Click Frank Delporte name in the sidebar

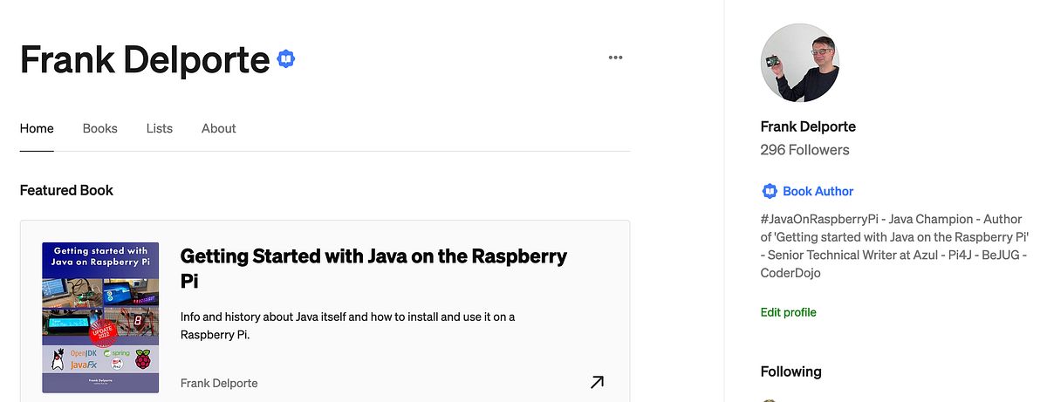point(808,126)
